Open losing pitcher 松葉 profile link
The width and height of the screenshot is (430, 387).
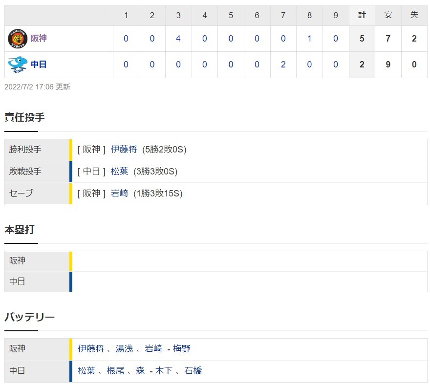pos(119,172)
